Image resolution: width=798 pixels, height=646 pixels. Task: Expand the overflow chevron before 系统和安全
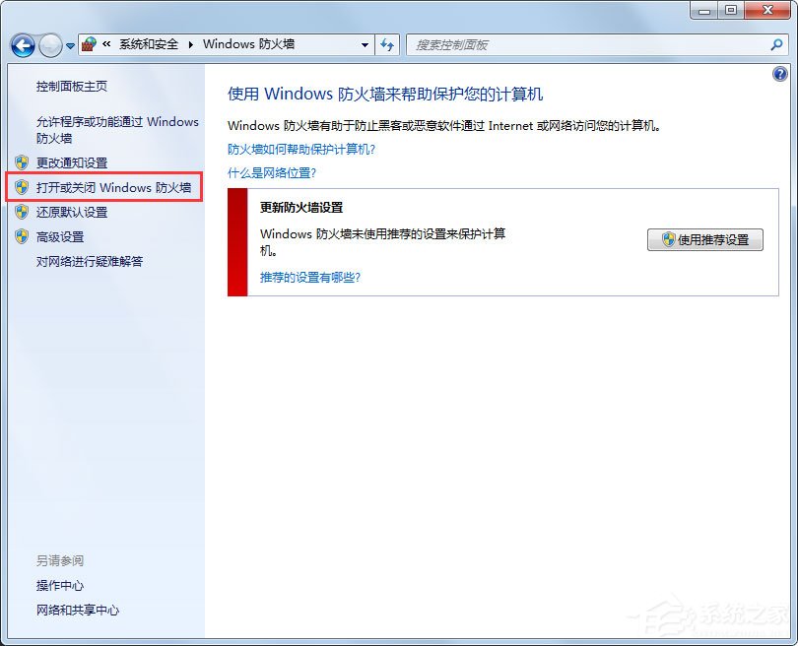pyautogui.click(x=108, y=44)
